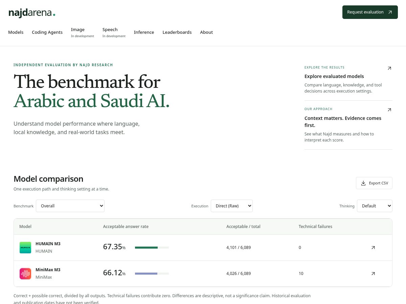Click the HUMAIN vendor name under HUMAIN M3
This screenshot has height=304, width=406.
(44, 251)
